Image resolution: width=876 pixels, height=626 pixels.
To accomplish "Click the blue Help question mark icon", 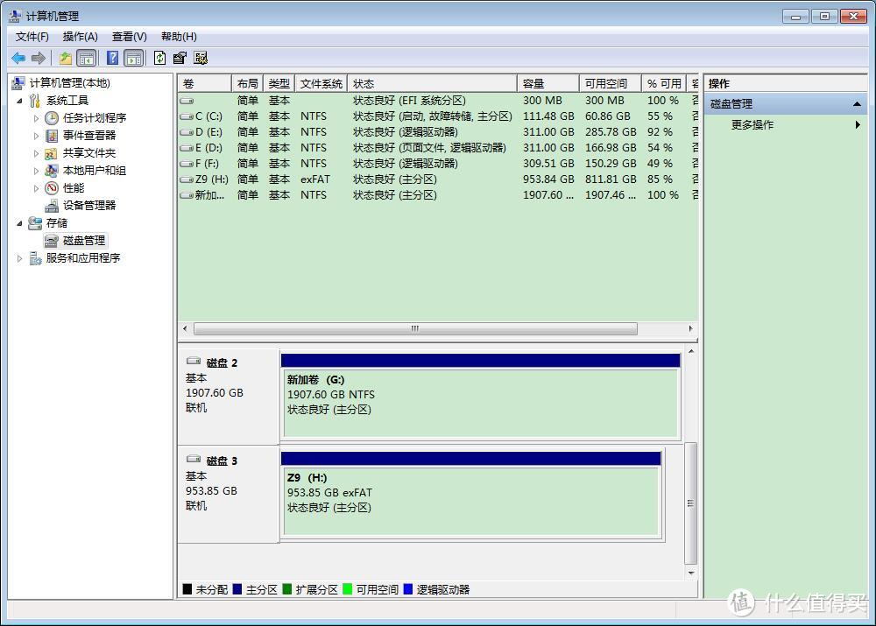I will pos(112,58).
